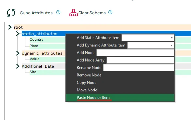
Task: Collapse the Additional_Data node chevron
Action: pos(18,66)
